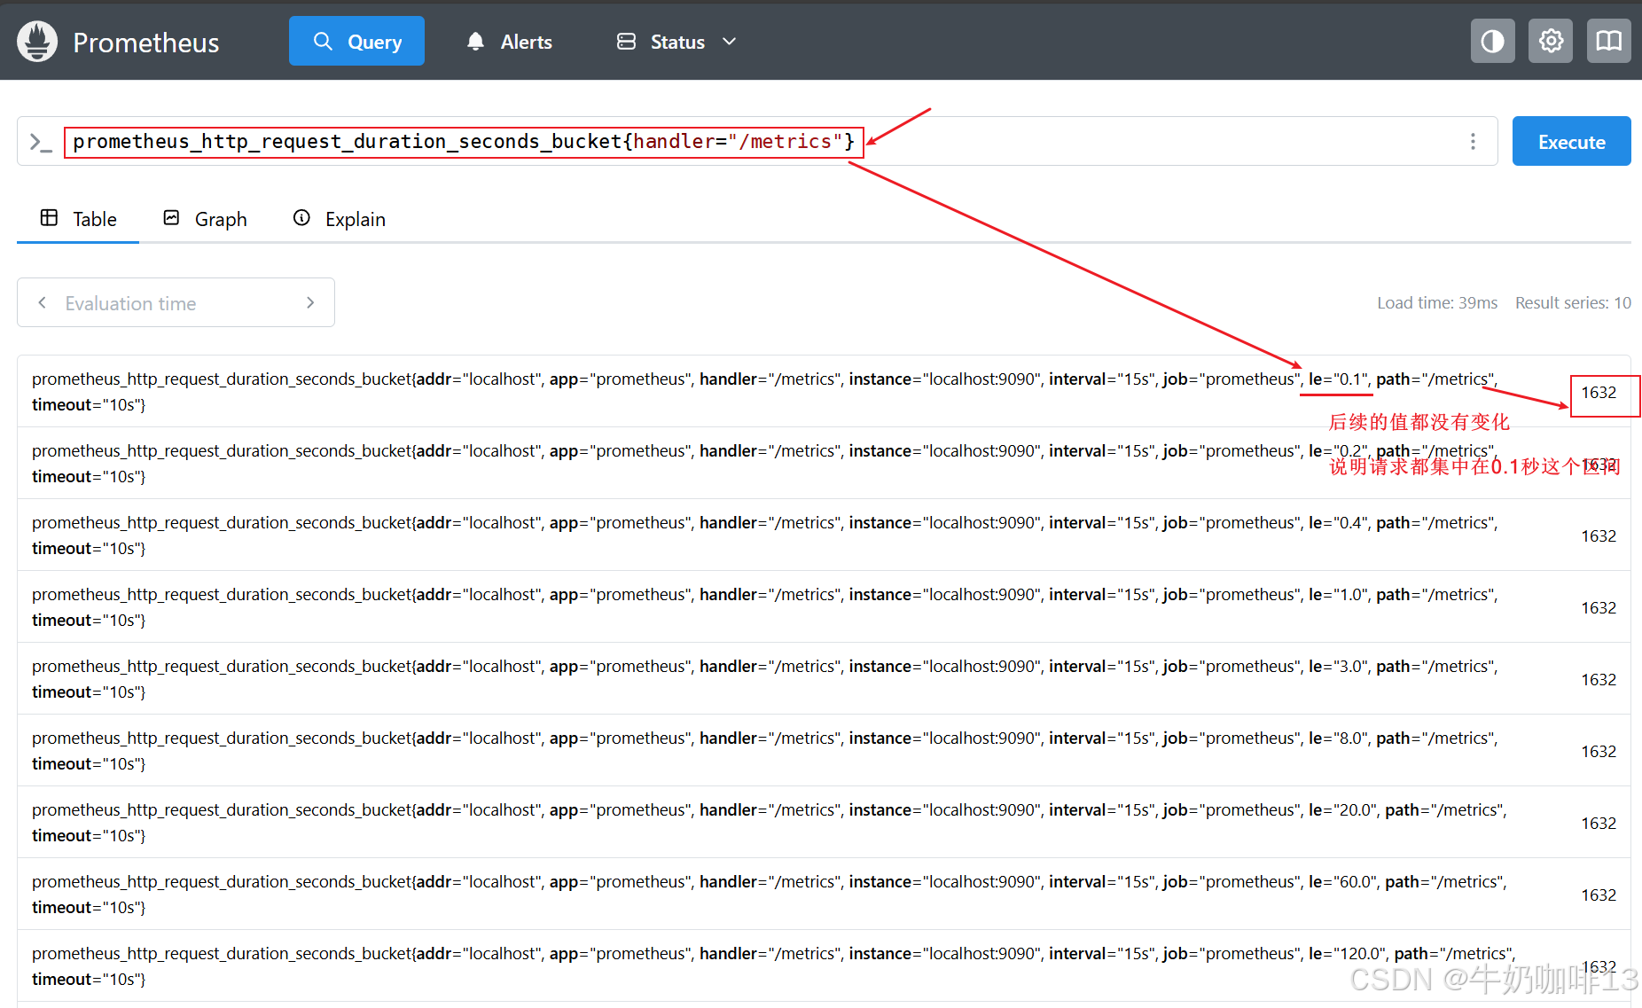Image resolution: width=1642 pixels, height=1008 pixels.
Task: Click the Prometheus title text
Action: pos(146,43)
